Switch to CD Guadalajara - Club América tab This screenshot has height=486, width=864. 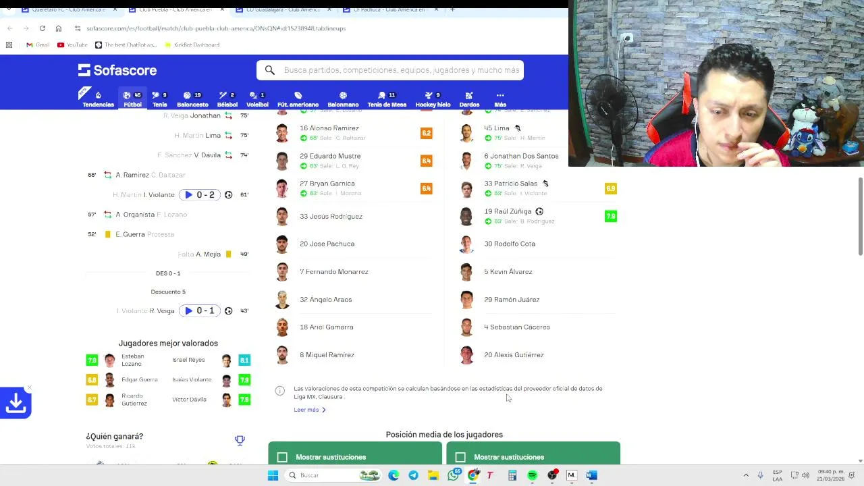283,9
